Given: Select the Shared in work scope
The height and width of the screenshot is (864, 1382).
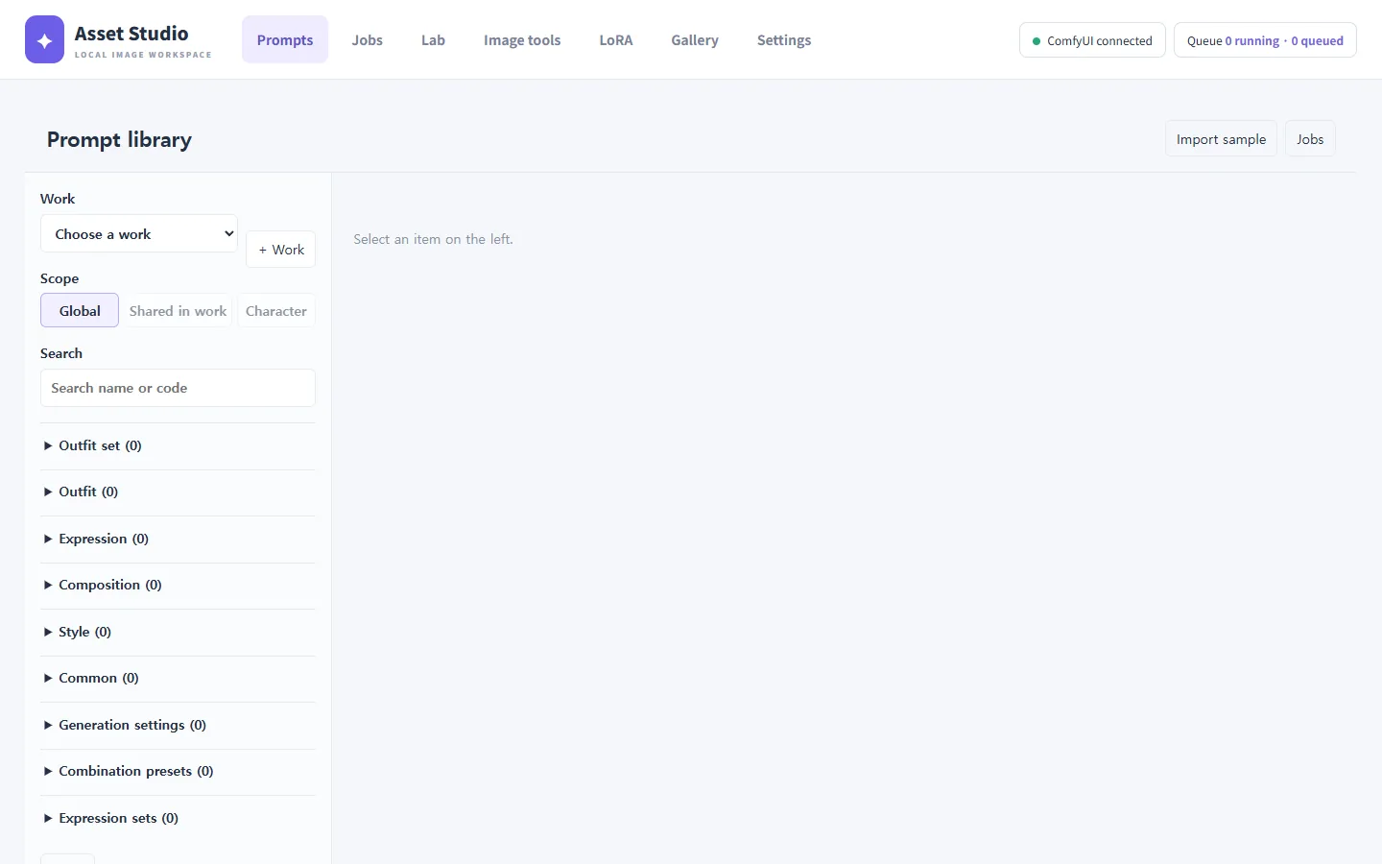Looking at the screenshot, I should click(179, 310).
